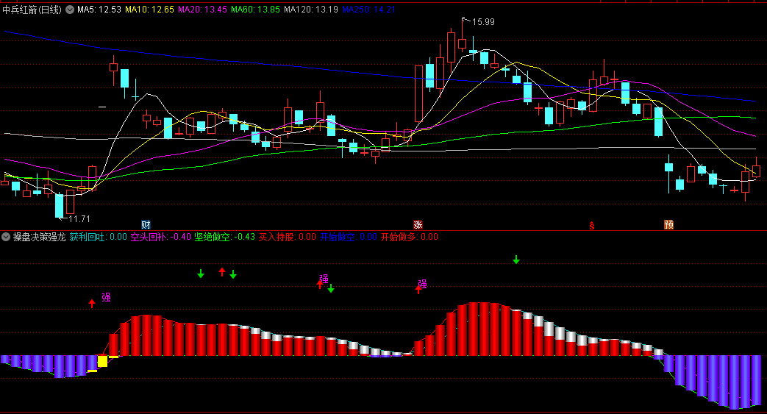This screenshot has width=767, height=414.
Task: Open the dropdown beside 中兵红箭(日线) title
Action: point(70,10)
